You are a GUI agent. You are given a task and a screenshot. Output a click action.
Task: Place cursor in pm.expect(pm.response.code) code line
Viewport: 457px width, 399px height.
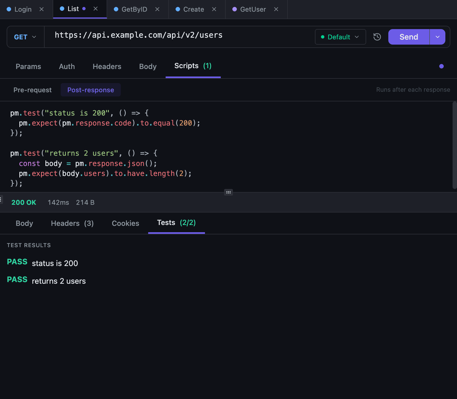pyautogui.click(x=109, y=123)
